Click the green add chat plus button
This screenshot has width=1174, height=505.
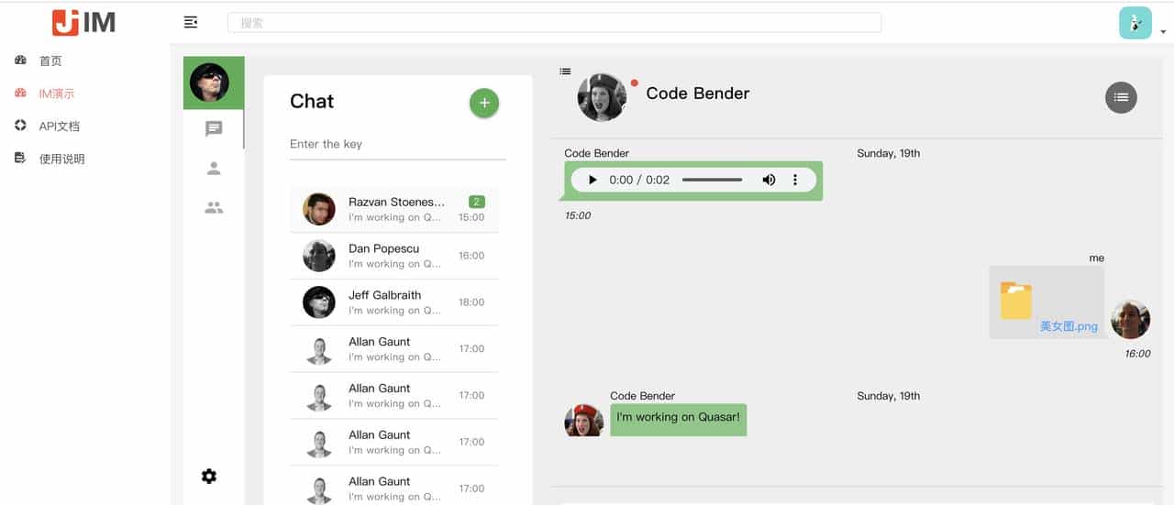tap(484, 103)
